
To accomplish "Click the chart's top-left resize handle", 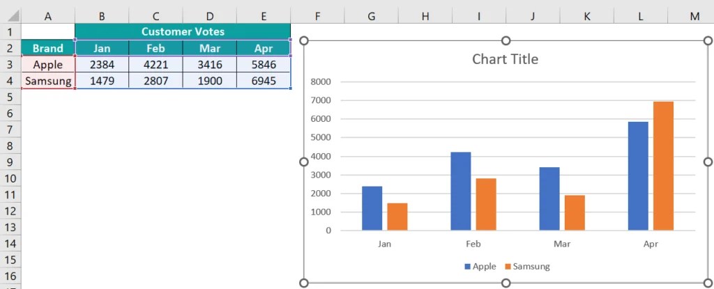I will tap(304, 41).
